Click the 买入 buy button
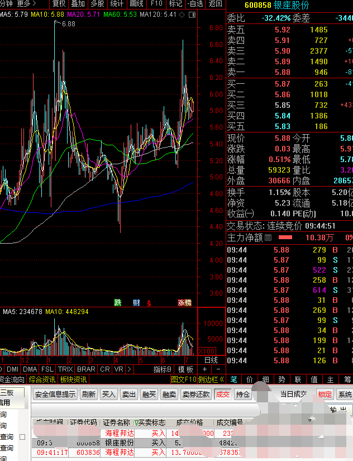This screenshot has width=353, height=461. [109, 395]
